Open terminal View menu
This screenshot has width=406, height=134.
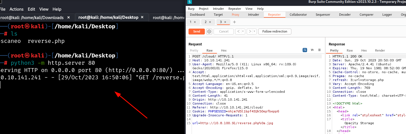(x=44, y=9)
